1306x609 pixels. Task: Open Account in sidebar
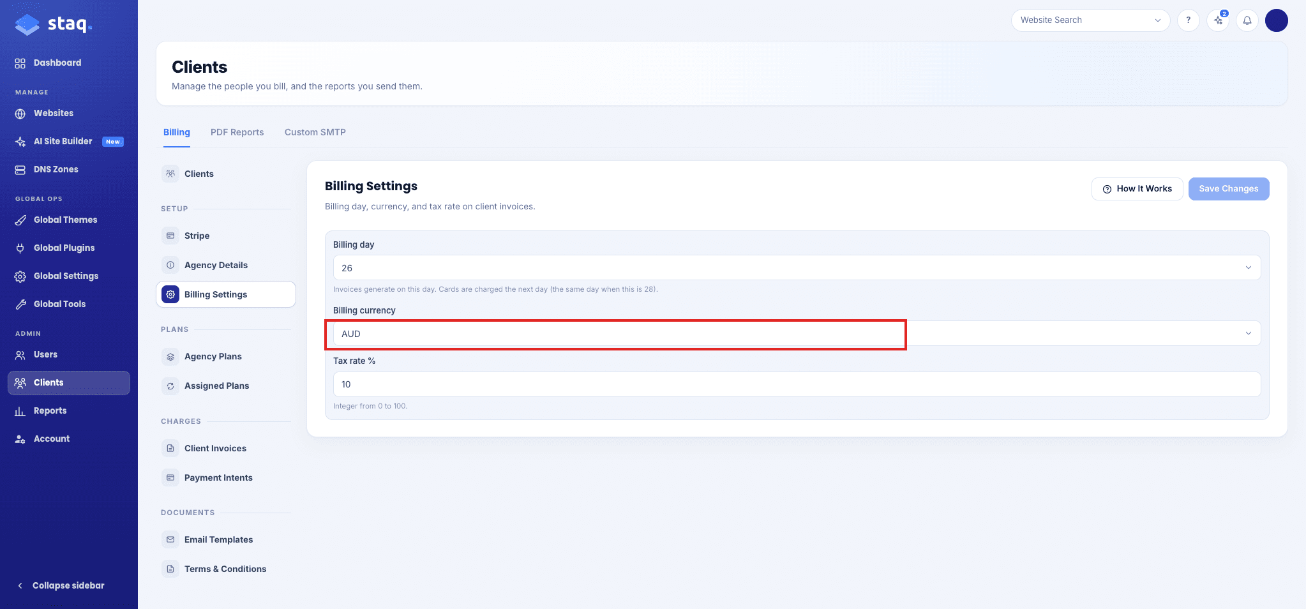click(69, 439)
